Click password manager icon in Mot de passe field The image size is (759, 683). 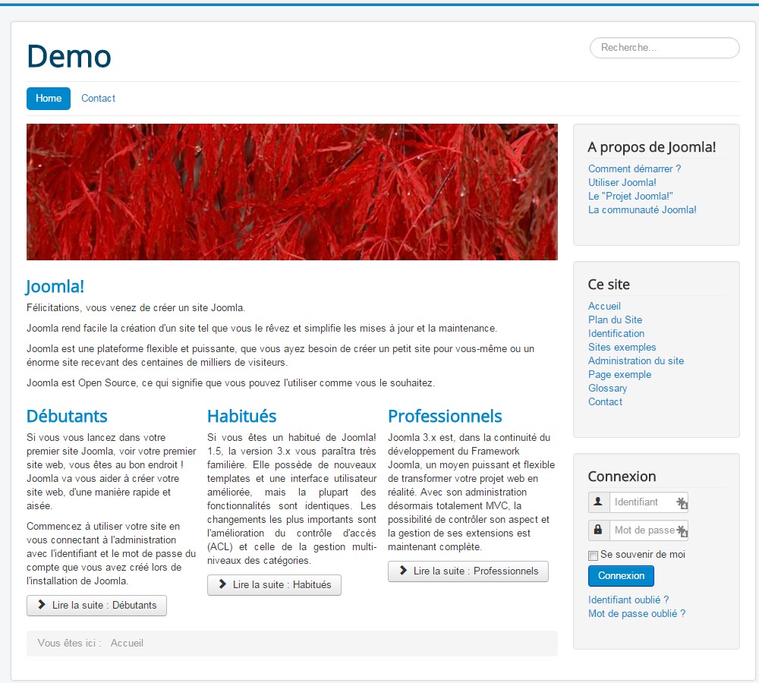tap(682, 531)
